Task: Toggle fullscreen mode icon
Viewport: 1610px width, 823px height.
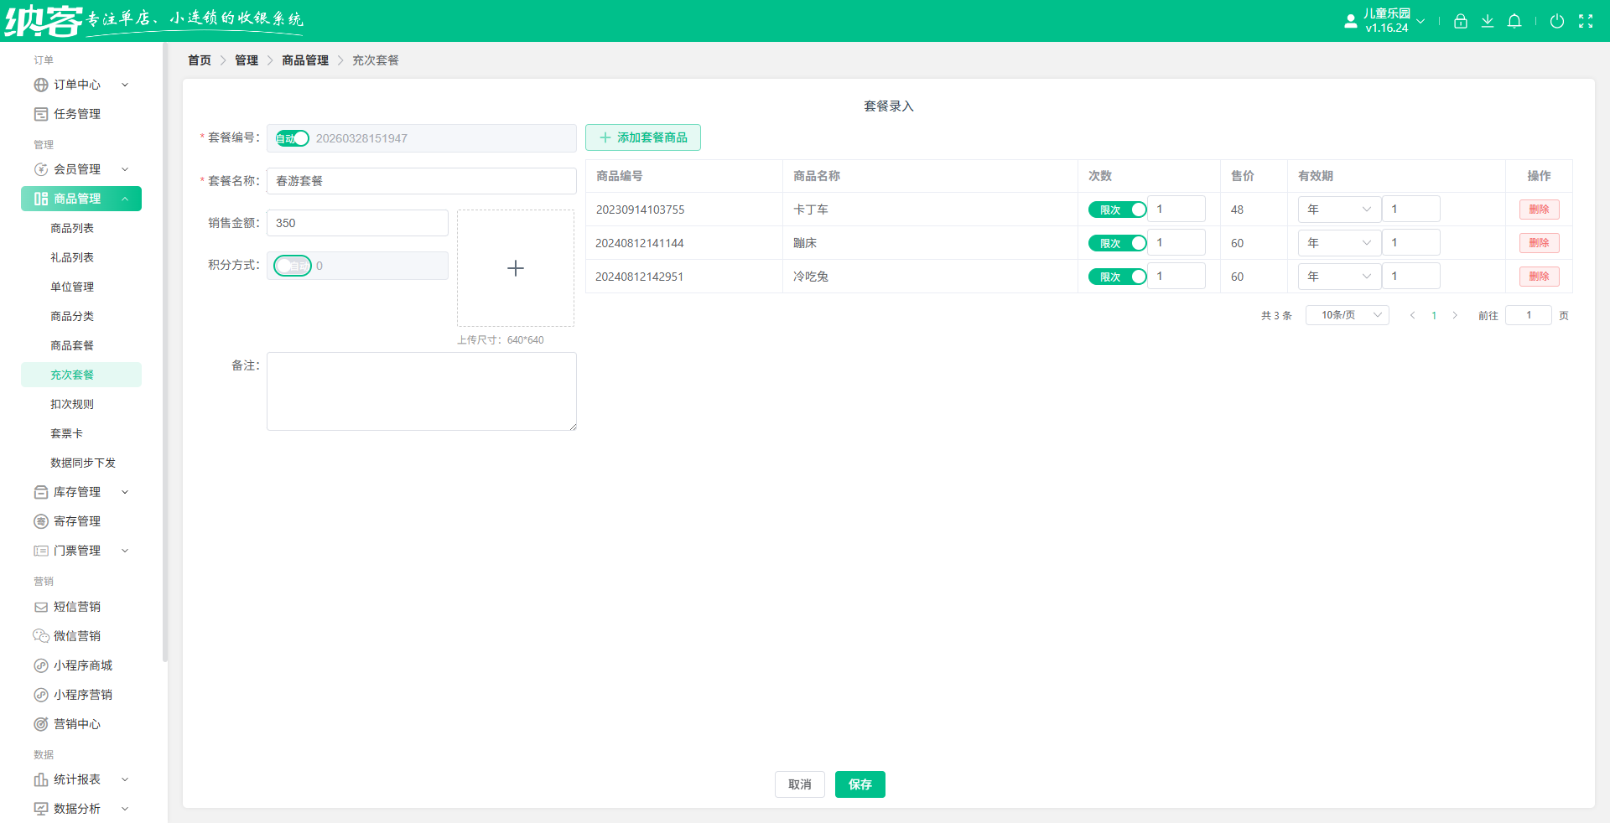Action: point(1585,22)
